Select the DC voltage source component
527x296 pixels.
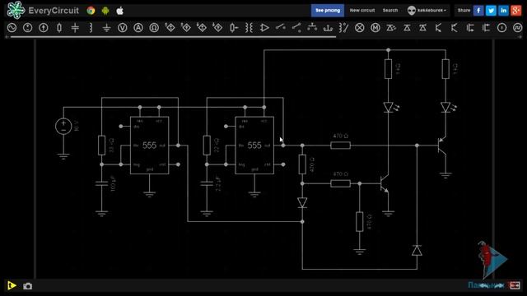tap(27, 27)
